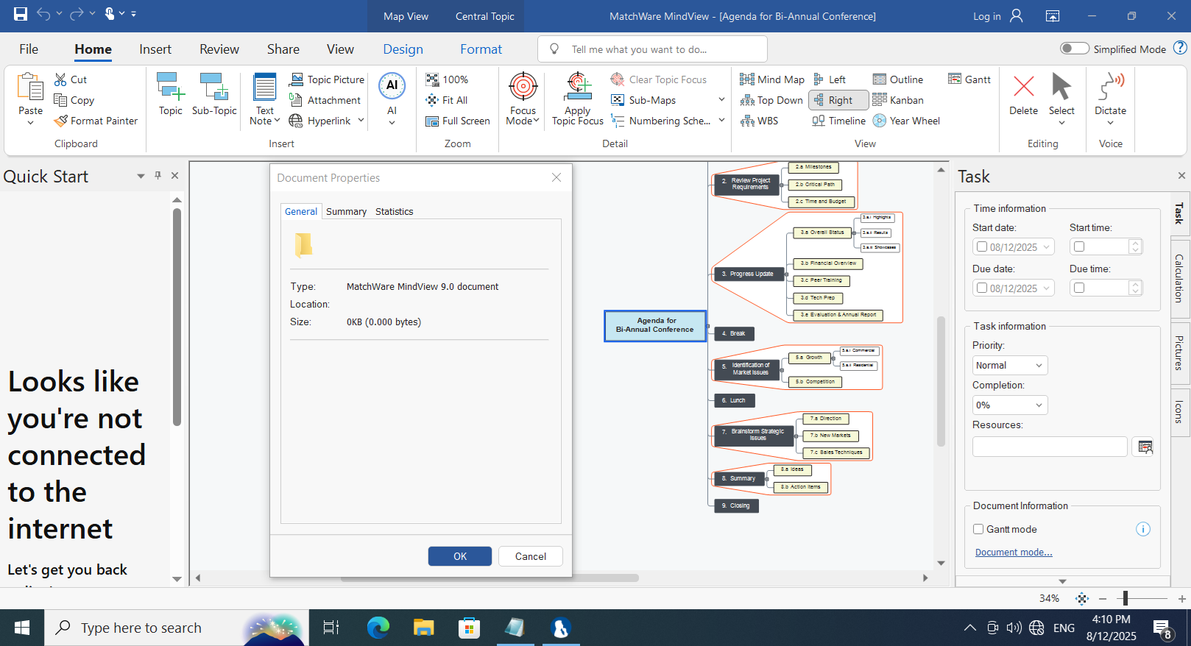
Task: Open the Insert ribbon tab
Action: 155,49
